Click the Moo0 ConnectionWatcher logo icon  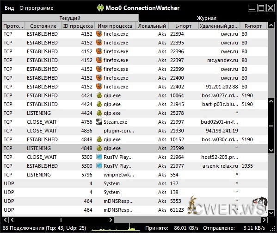pos(100,8)
